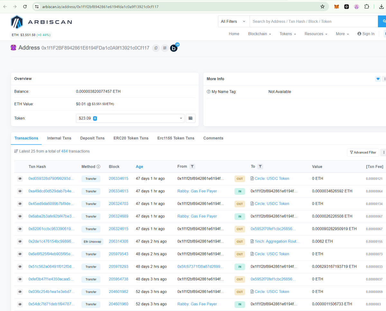Click the browser URL address bar
This screenshot has width=386, height=311.
pos(180,6)
